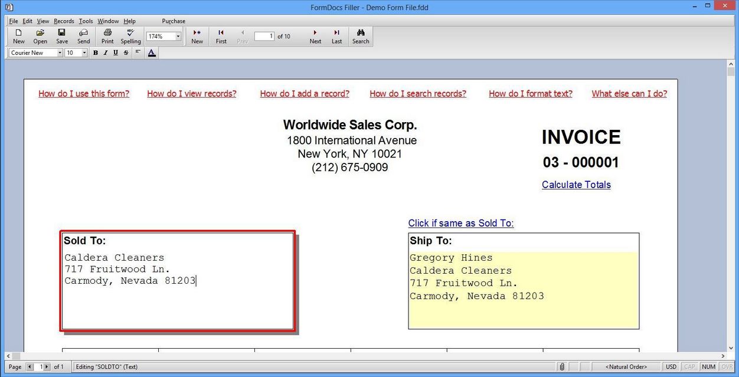Send the form via the Send icon
Viewport: 739px width, 377px height.
click(84, 37)
